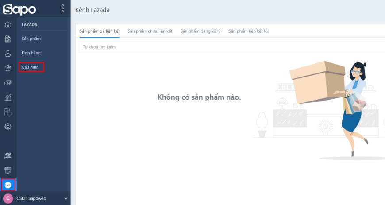Focus the Từ khoá tìm kiếm search field
Viewport: 385px width, 205px height.
(232, 46)
